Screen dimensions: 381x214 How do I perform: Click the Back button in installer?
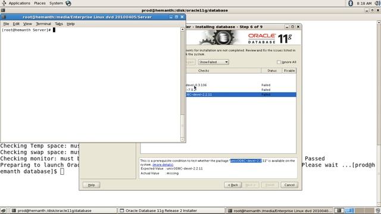[x=233, y=185]
